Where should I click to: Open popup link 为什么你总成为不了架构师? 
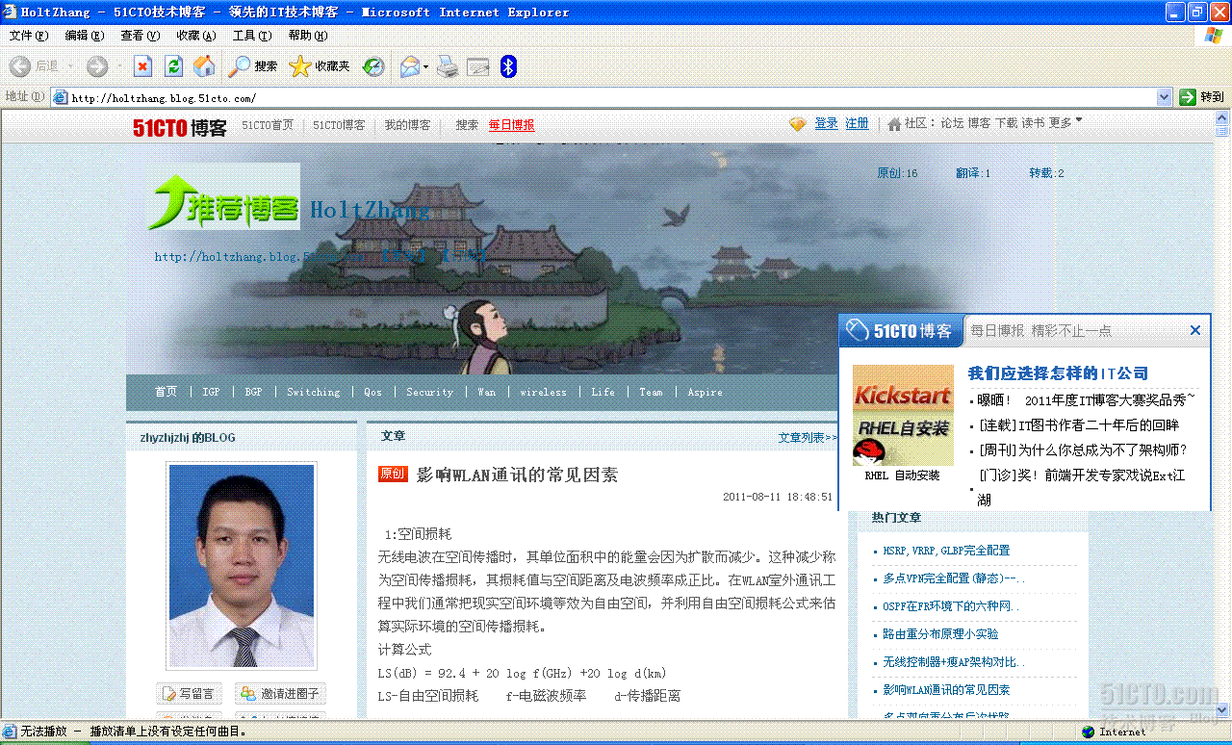[1084, 450]
